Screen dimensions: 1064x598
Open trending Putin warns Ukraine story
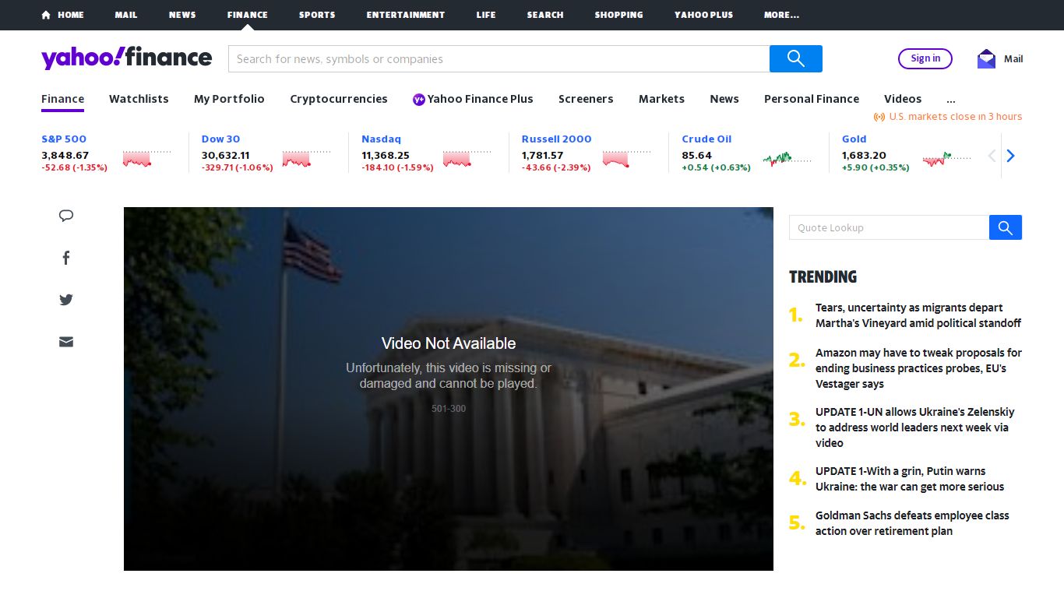click(910, 479)
